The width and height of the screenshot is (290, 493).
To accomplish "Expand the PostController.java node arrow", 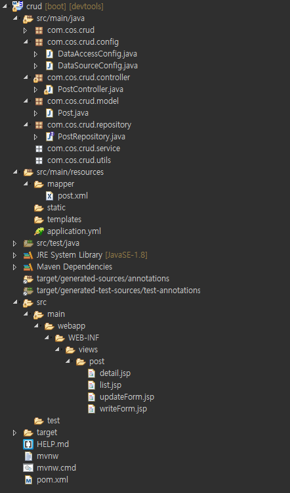I will [36, 89].
